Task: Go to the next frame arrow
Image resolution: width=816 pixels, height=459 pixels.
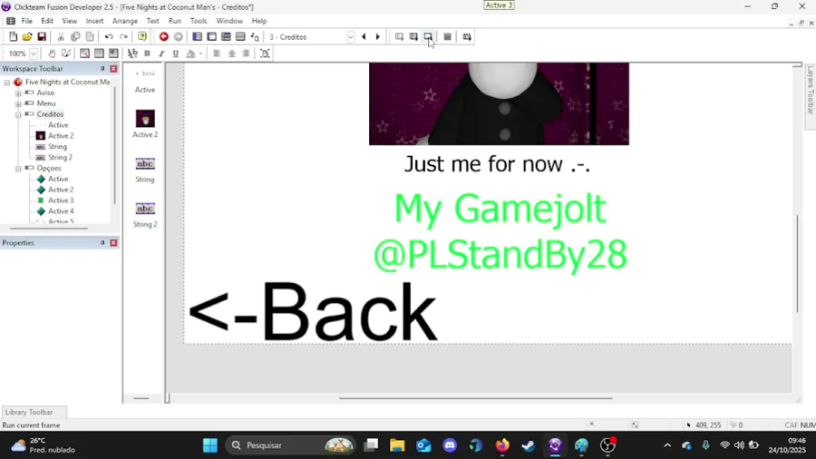Action: click(378, 37)
